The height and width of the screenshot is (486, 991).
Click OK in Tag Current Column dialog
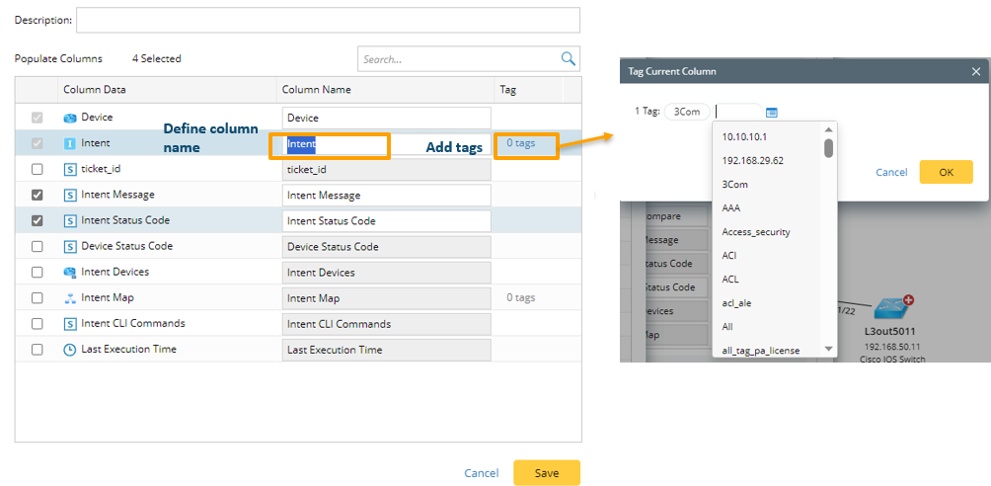(946, 172)
